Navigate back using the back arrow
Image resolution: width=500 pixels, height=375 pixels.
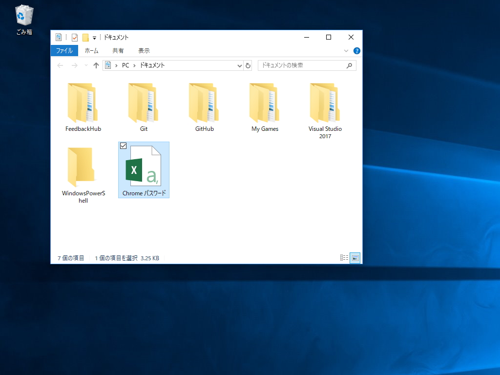60,65
